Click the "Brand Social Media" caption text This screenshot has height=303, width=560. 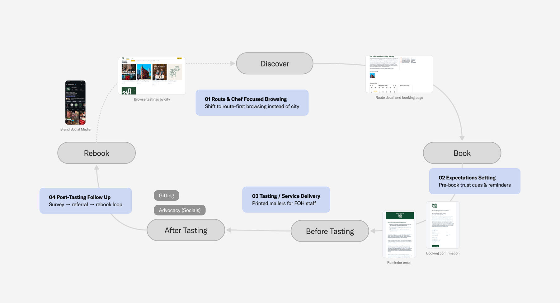click(75, 129)
